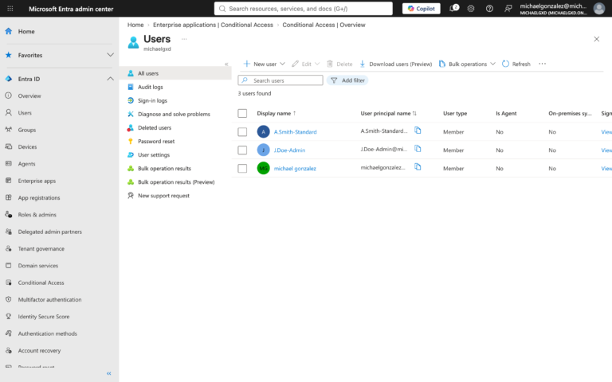Collapse the left navigation with double chevron
The image size is (612, 382).
109,373
